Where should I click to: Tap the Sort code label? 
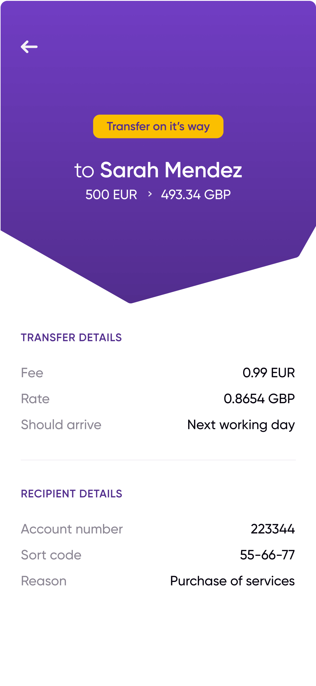51,555
